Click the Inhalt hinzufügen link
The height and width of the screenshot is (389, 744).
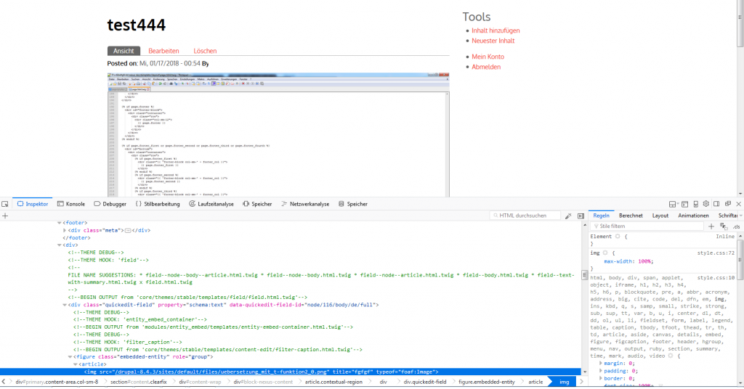pos(496,30)
